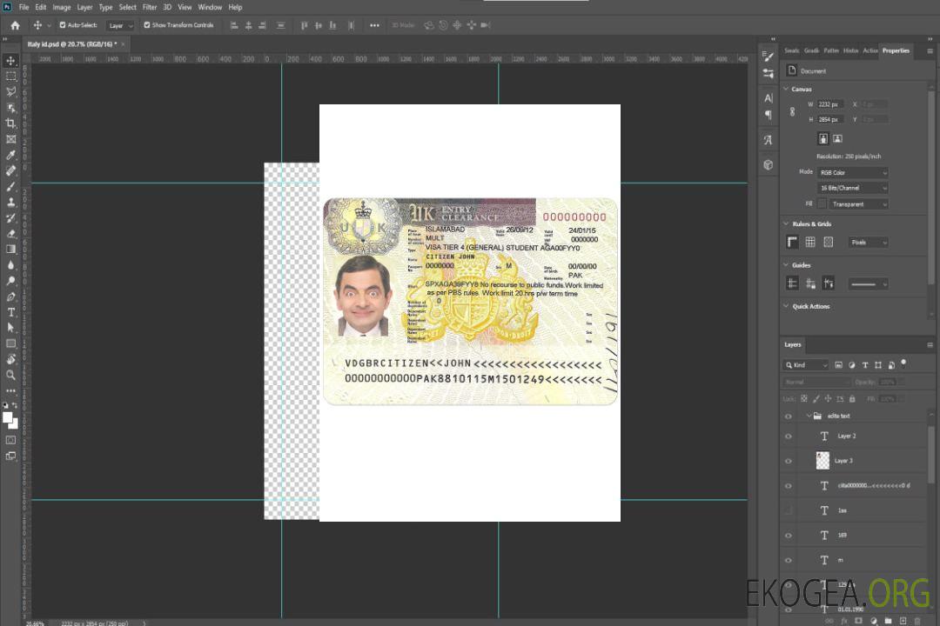Click align left edges button
The image size is (940, 626).
(234, 25)
